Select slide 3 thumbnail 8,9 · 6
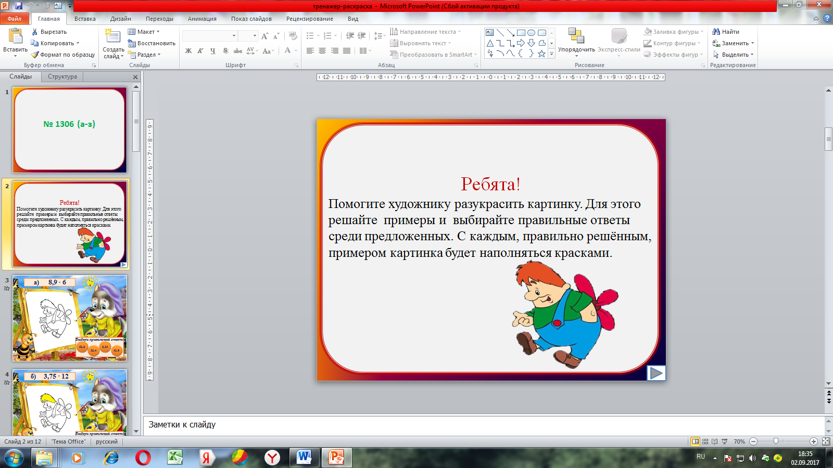 click(70, 318)
